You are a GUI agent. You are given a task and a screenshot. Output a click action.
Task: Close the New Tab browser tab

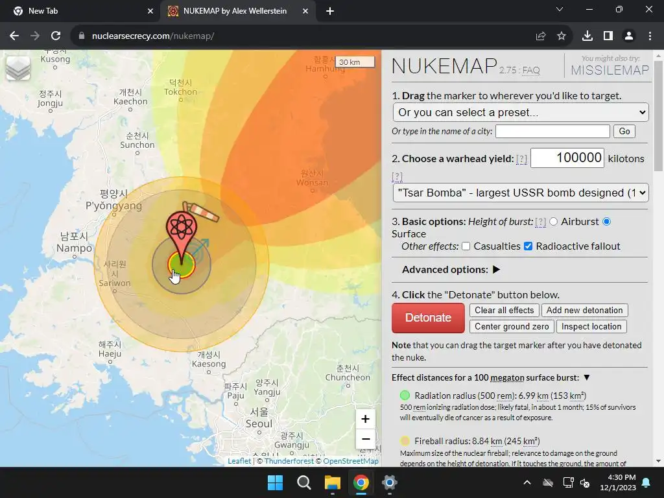point(150,11)
